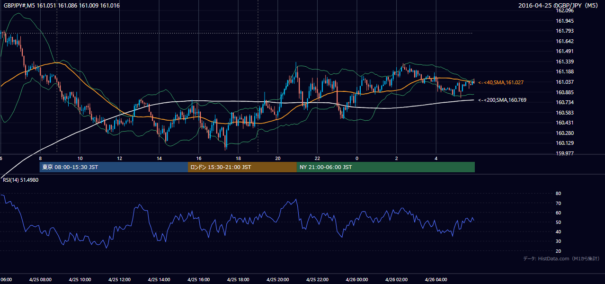Click price axis value 160.280

(565, 133)
